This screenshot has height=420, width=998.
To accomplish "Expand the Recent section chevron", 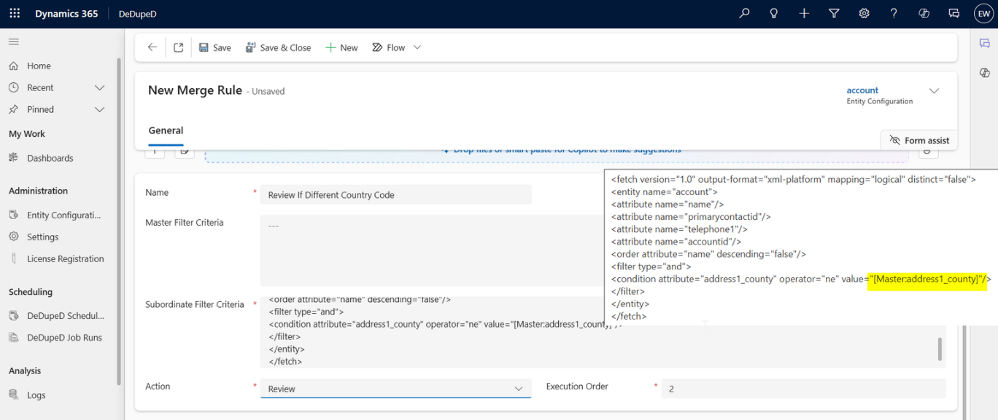I will pyautogui.click(x=100, y=87).
